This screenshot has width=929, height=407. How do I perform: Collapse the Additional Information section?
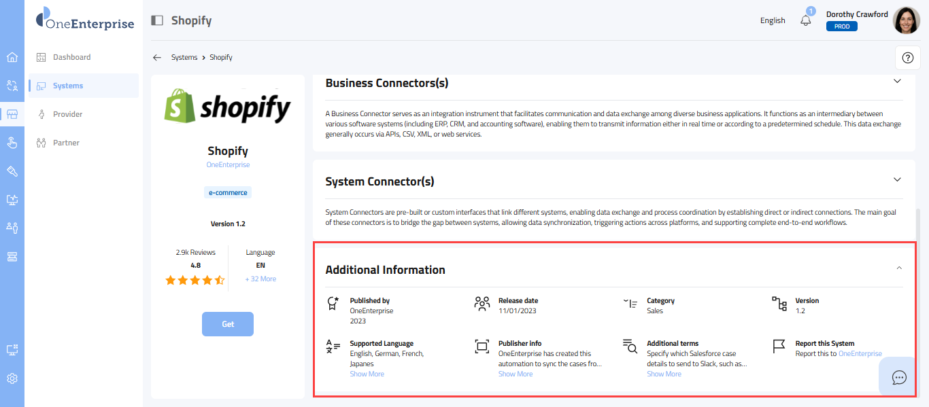tap(899, 268)
